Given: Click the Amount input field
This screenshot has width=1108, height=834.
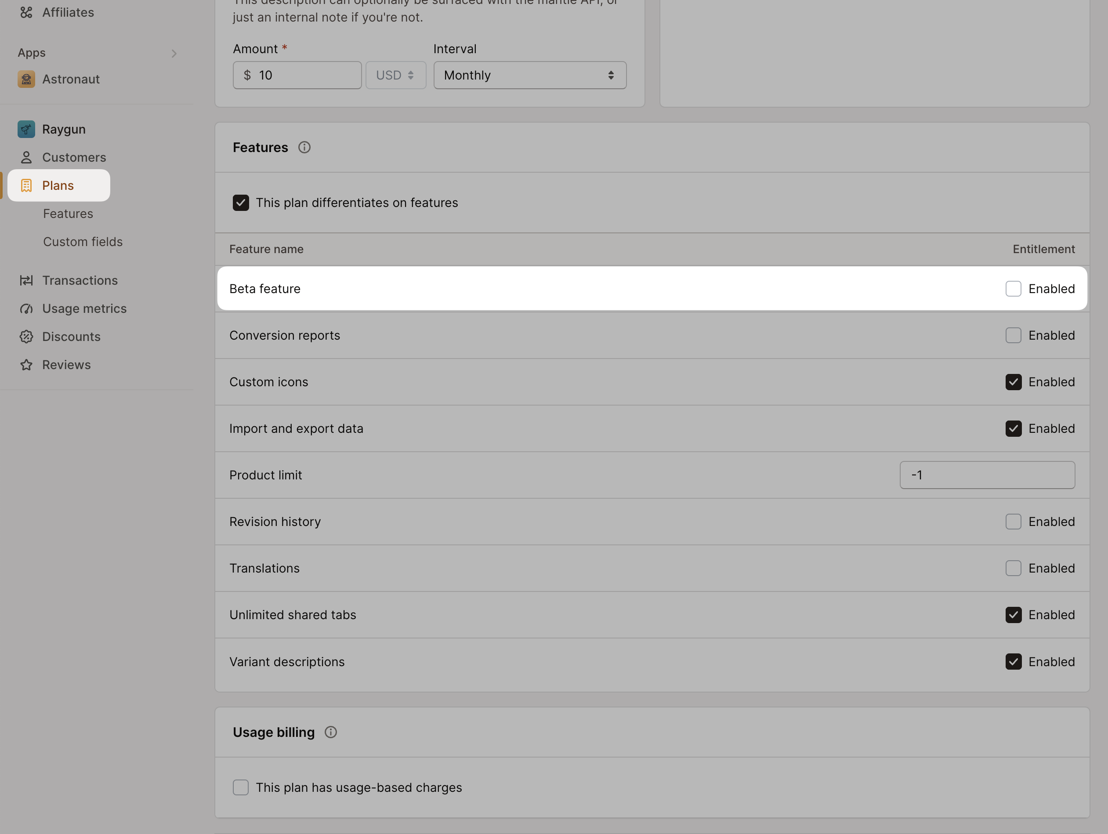Looking at the screenshot, I should coord(297,75).
